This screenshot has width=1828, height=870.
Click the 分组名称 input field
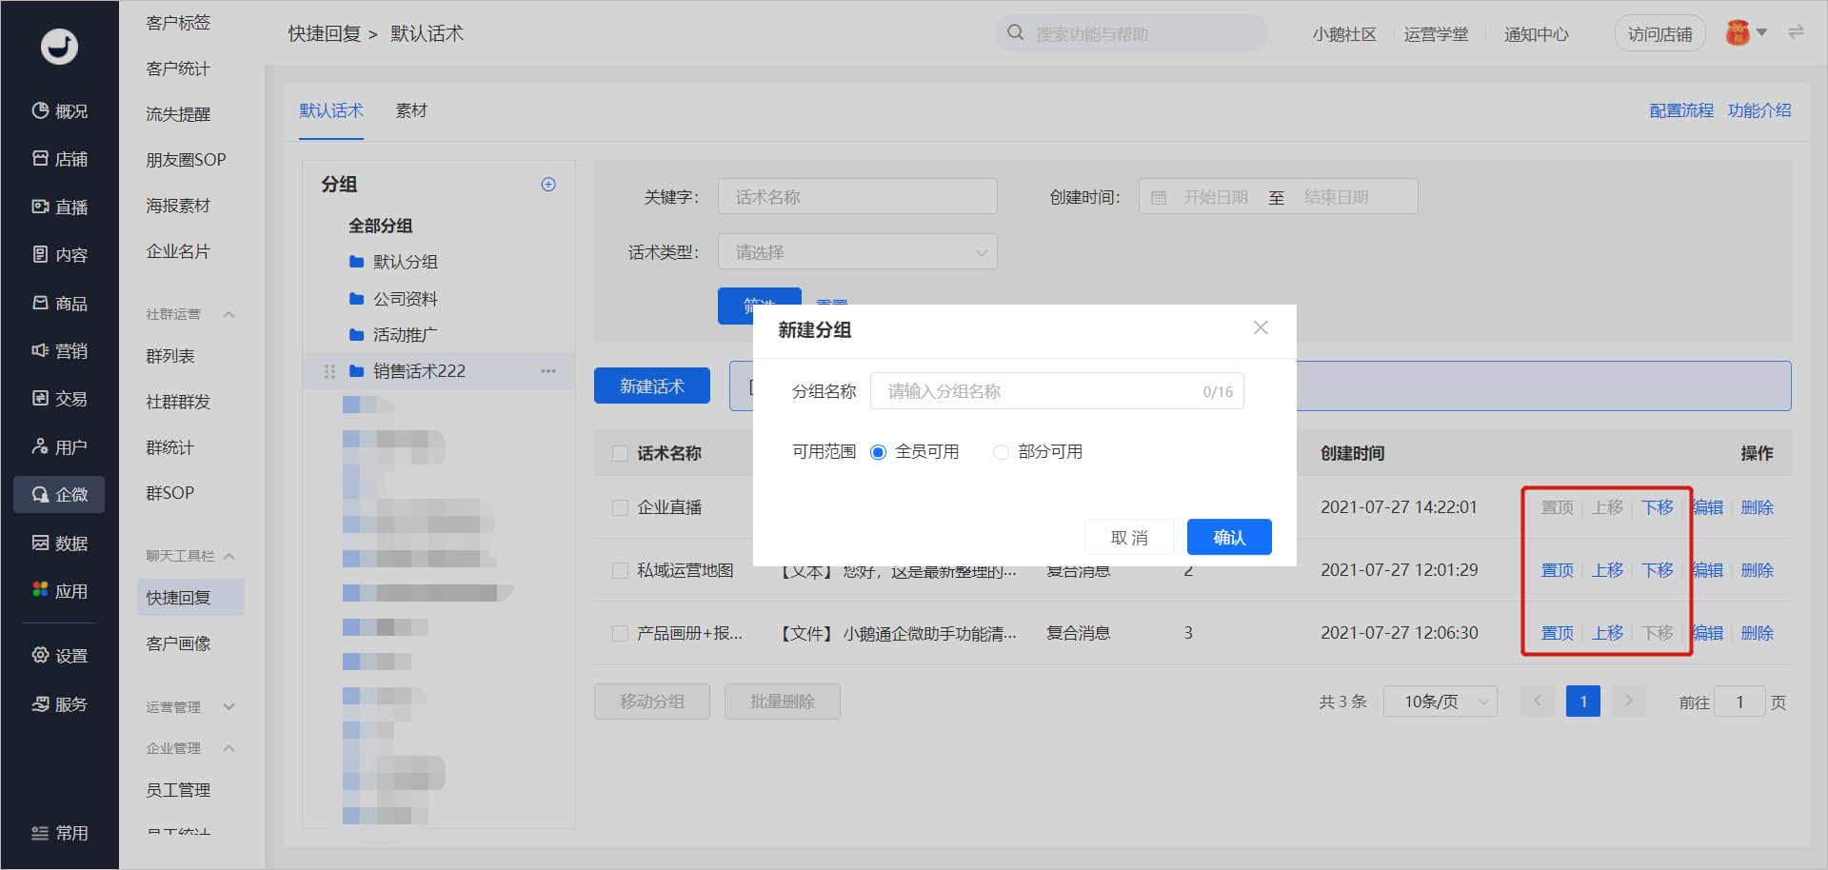click(x=1057, y=391)
